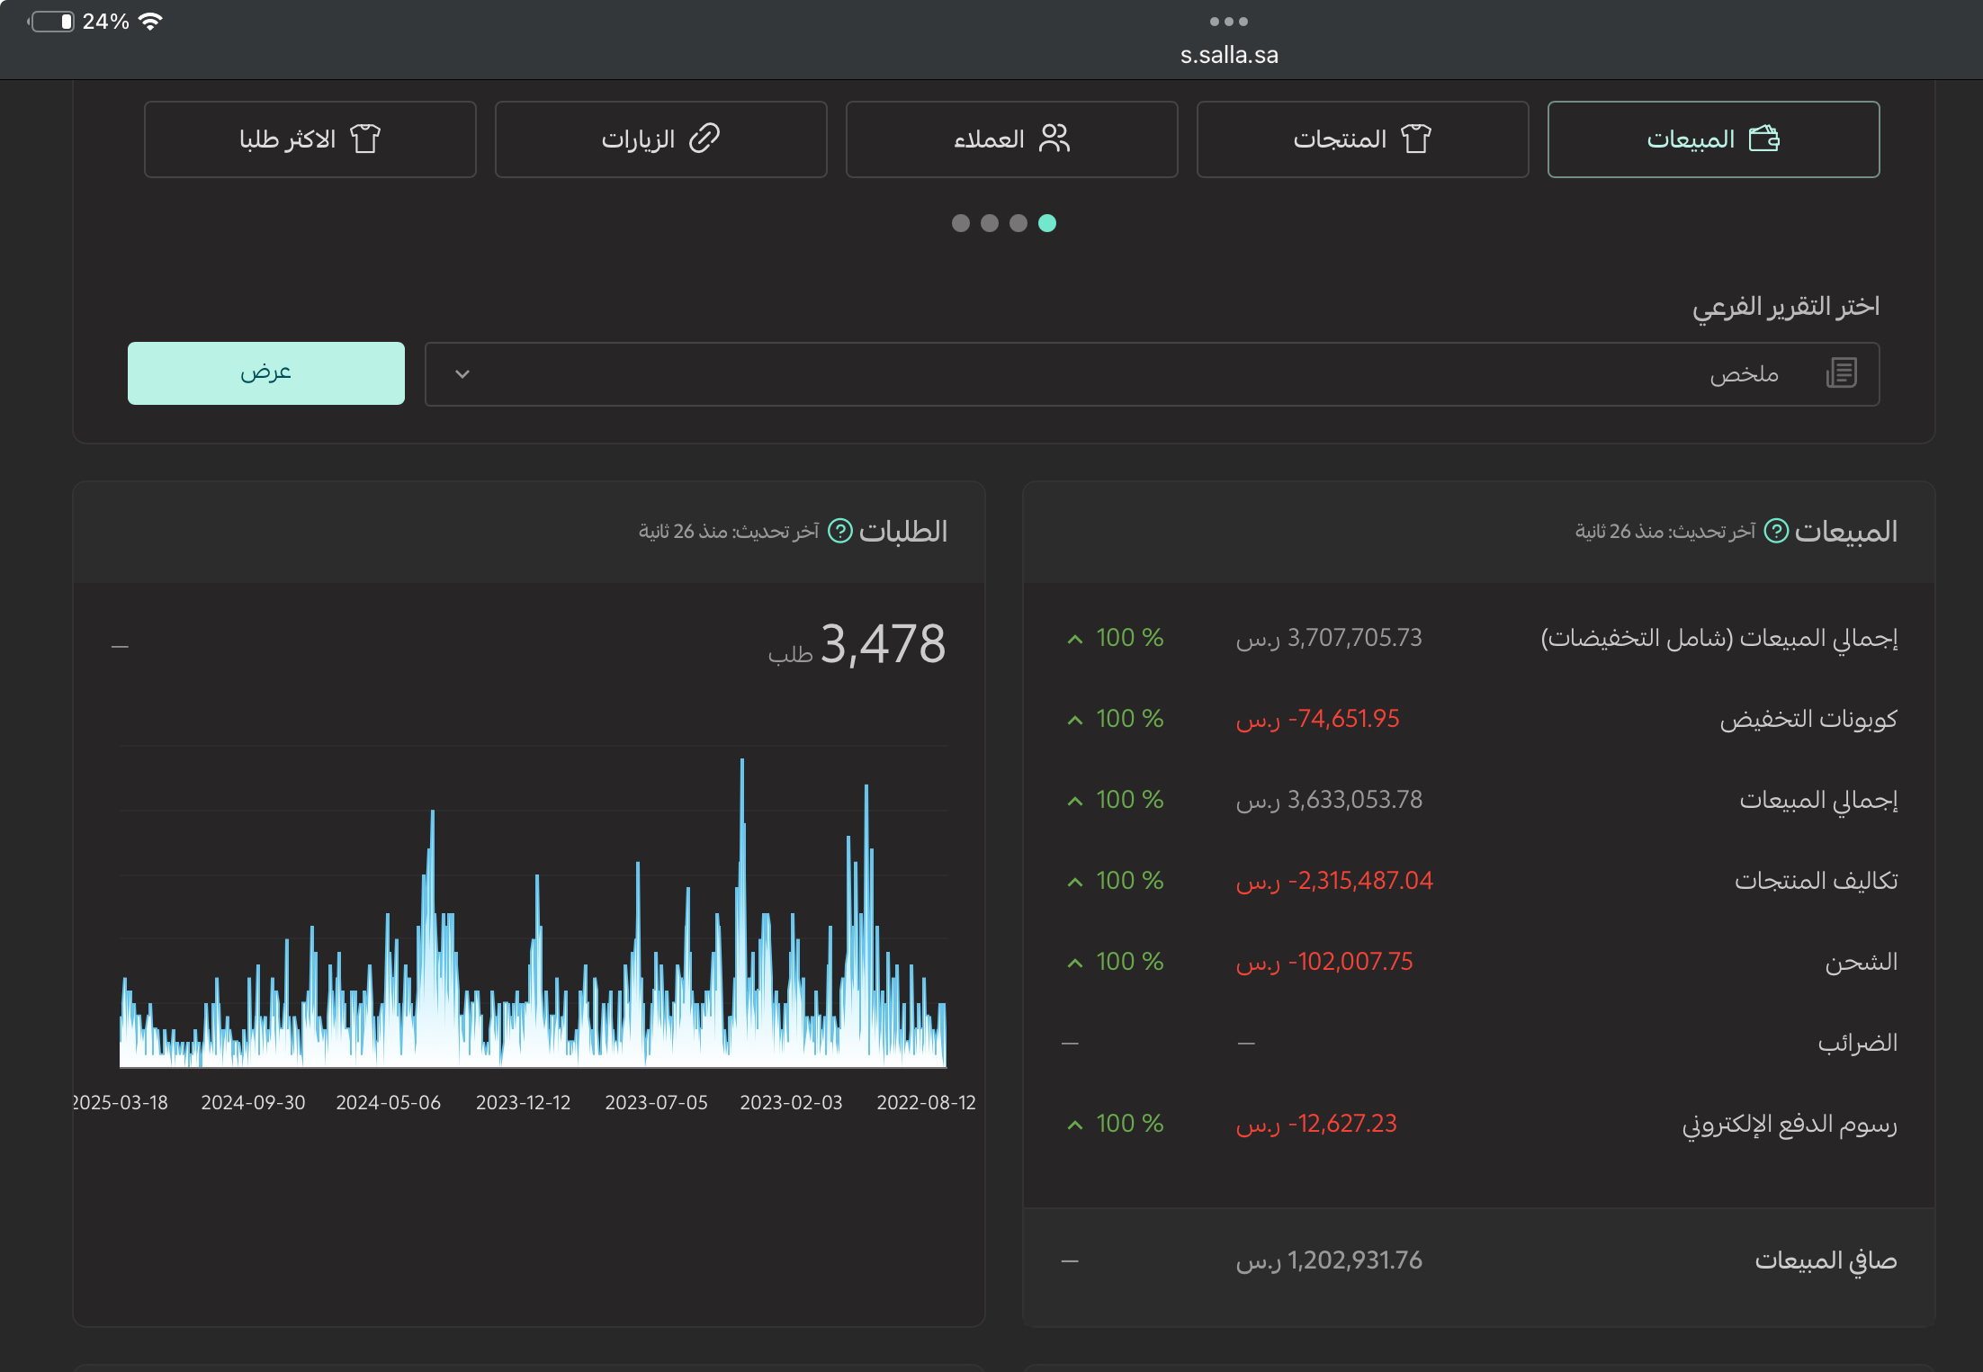Select the active green carousel dot
Screen dimensions: 1983x1372
1046,223
